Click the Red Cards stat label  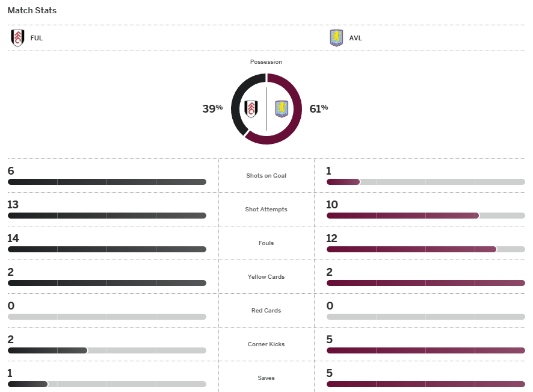point(266,311)
